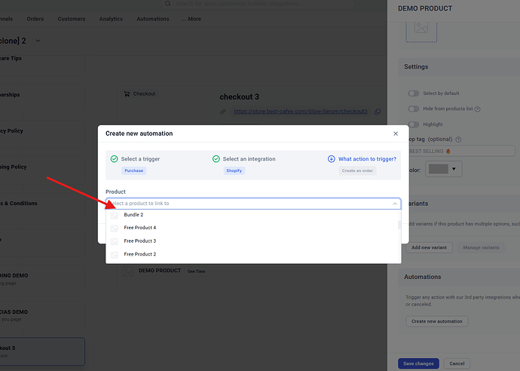The height and width of the screenshot is (371, 520).
Task: Toggle the Select by default switch
Action: pyautogui.click(x=414, y=94)
